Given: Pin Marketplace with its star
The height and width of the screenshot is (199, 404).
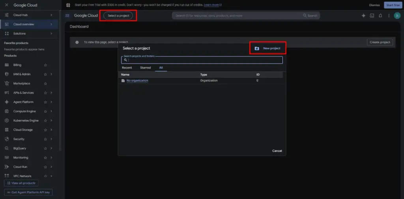Looking at the screenshot, I should 45,84.
